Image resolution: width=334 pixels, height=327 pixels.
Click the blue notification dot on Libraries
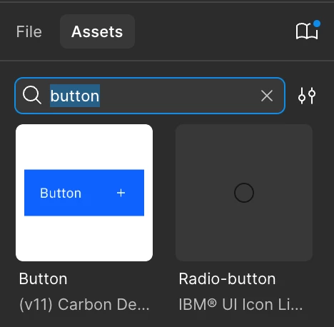tap(317, 24)
